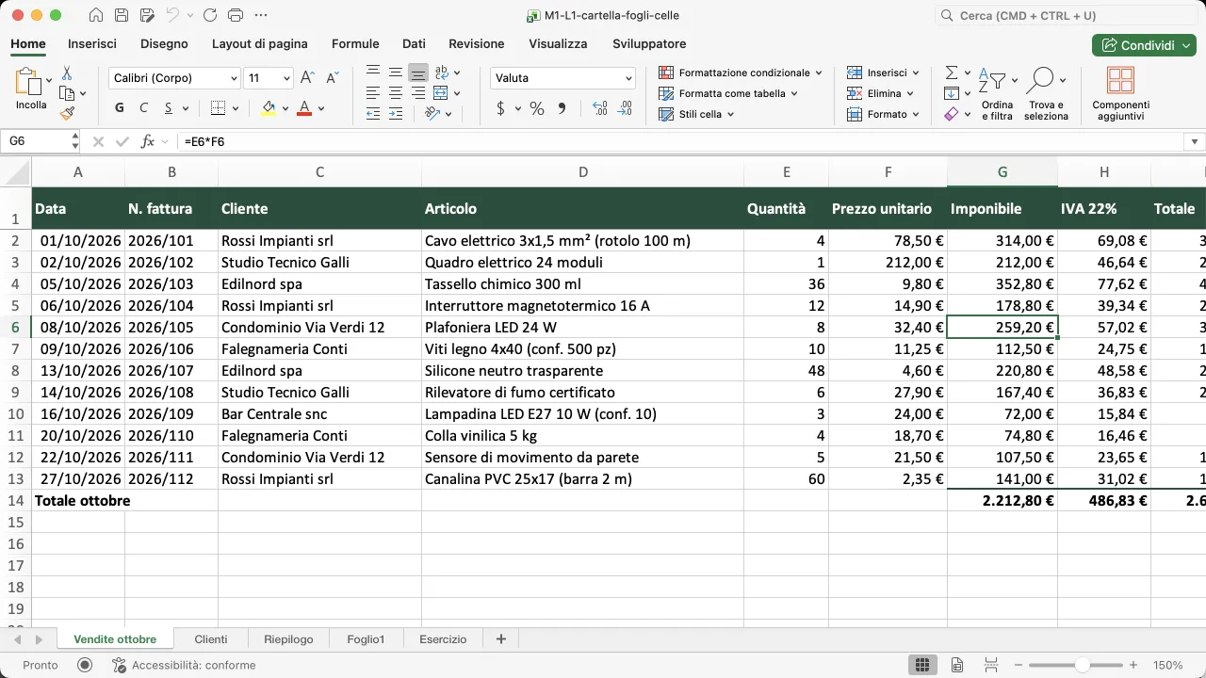1206x678 pixels.
Task: Click the Condividi share button
Action: [x=1144, y=45]
